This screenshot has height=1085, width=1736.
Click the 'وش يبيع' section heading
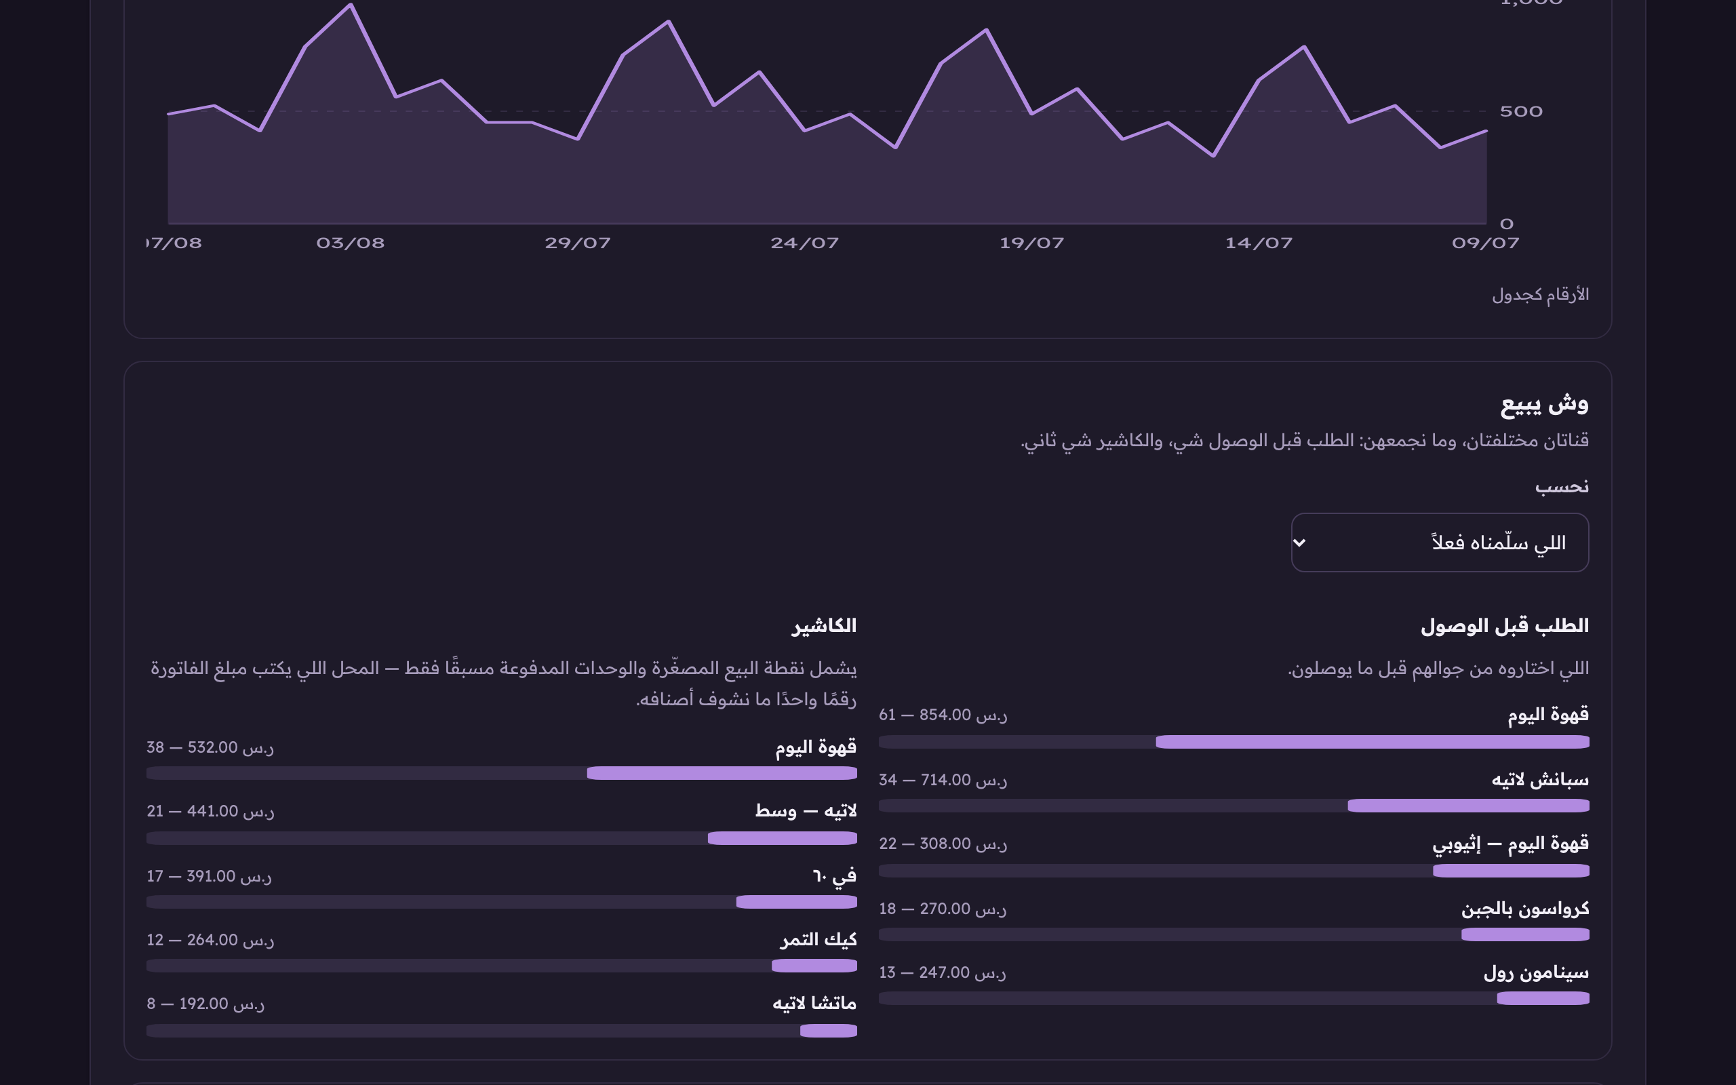tap(1545, 404)
